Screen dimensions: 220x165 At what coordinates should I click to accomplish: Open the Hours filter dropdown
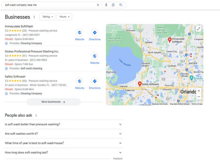[x=64, y=17]
